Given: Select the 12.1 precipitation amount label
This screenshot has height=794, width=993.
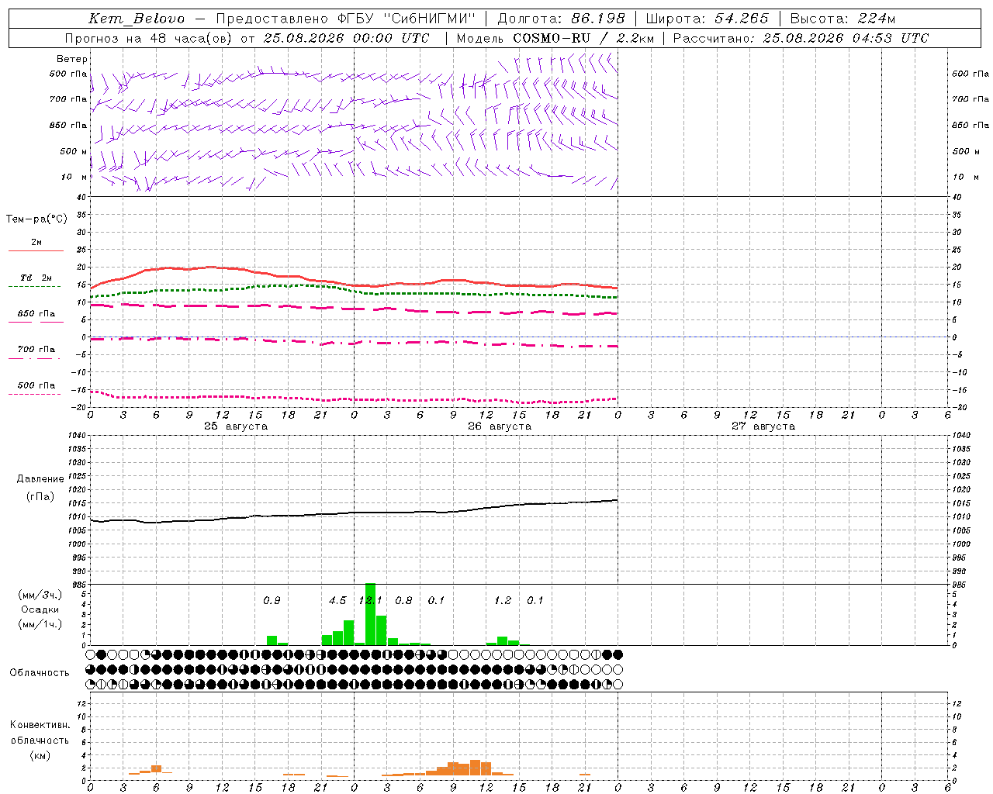Looking at the screenshot, I should pos(370,600).
